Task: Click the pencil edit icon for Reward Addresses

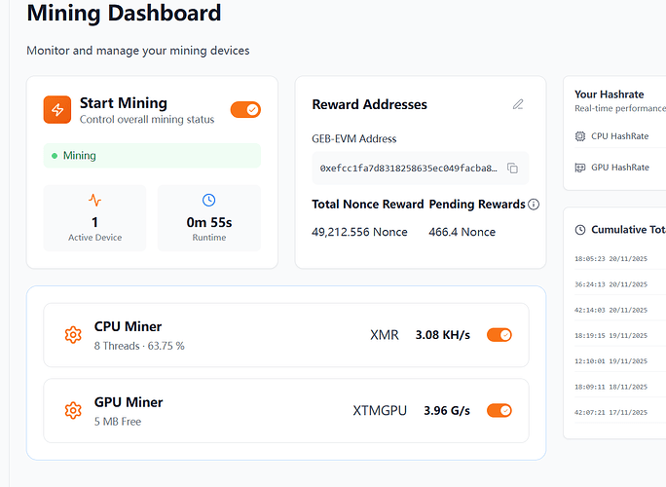Action: pos(518,104)
